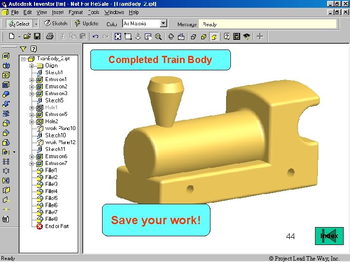The image size is (350, 262).
Task: Select the Shell tool in side panel
Action: point(6,84)
